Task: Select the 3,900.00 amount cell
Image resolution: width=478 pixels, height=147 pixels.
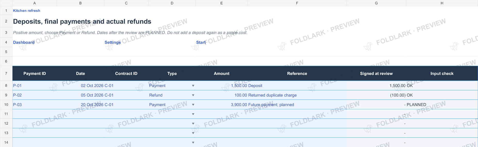Action: [222, 105]
